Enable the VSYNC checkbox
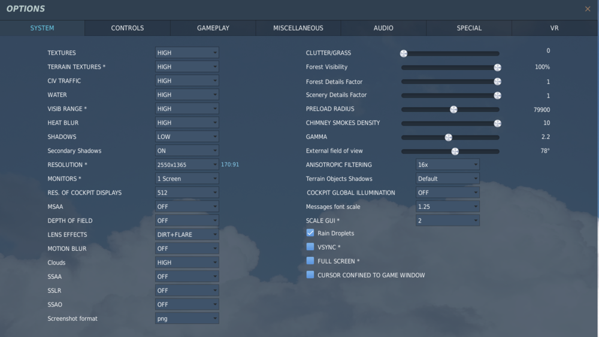The height and width of the screenshot is (337, 599). [x=310, y=247]
